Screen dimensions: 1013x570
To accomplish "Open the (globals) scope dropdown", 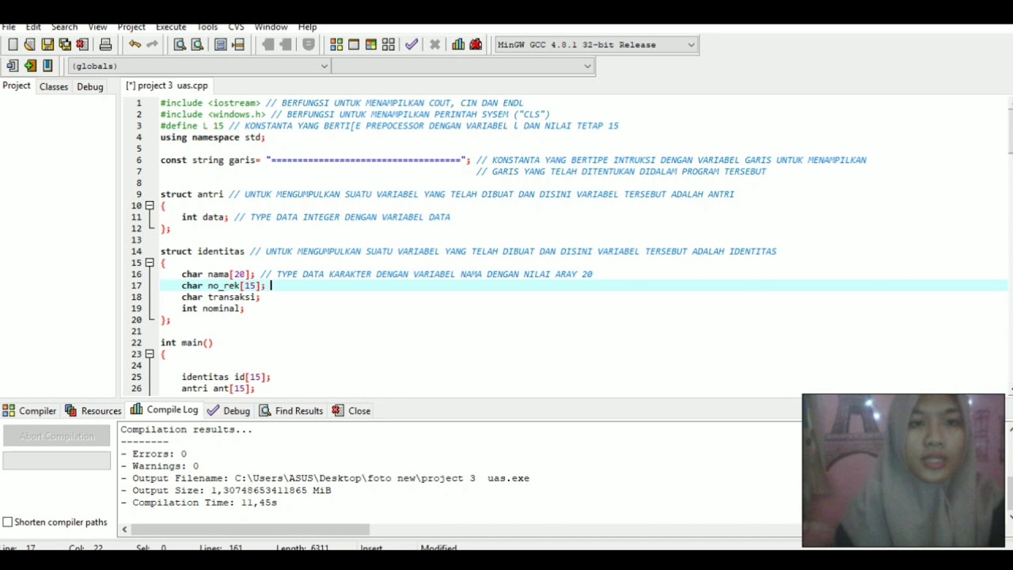I will point(199,66).
